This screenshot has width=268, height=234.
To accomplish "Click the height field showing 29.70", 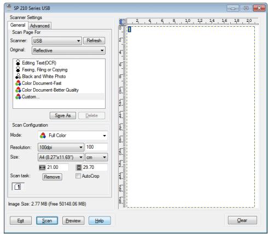I will (95, 167).
